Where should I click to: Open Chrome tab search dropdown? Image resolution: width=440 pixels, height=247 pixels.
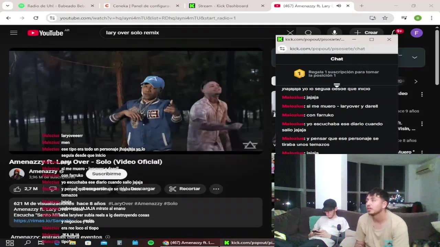(7, 6)
